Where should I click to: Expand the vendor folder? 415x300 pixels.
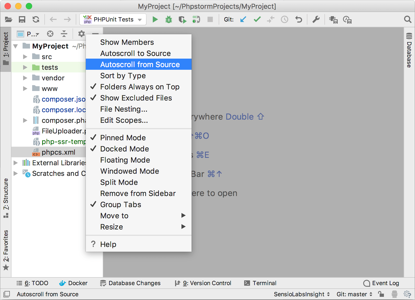(x=25, y=78)
